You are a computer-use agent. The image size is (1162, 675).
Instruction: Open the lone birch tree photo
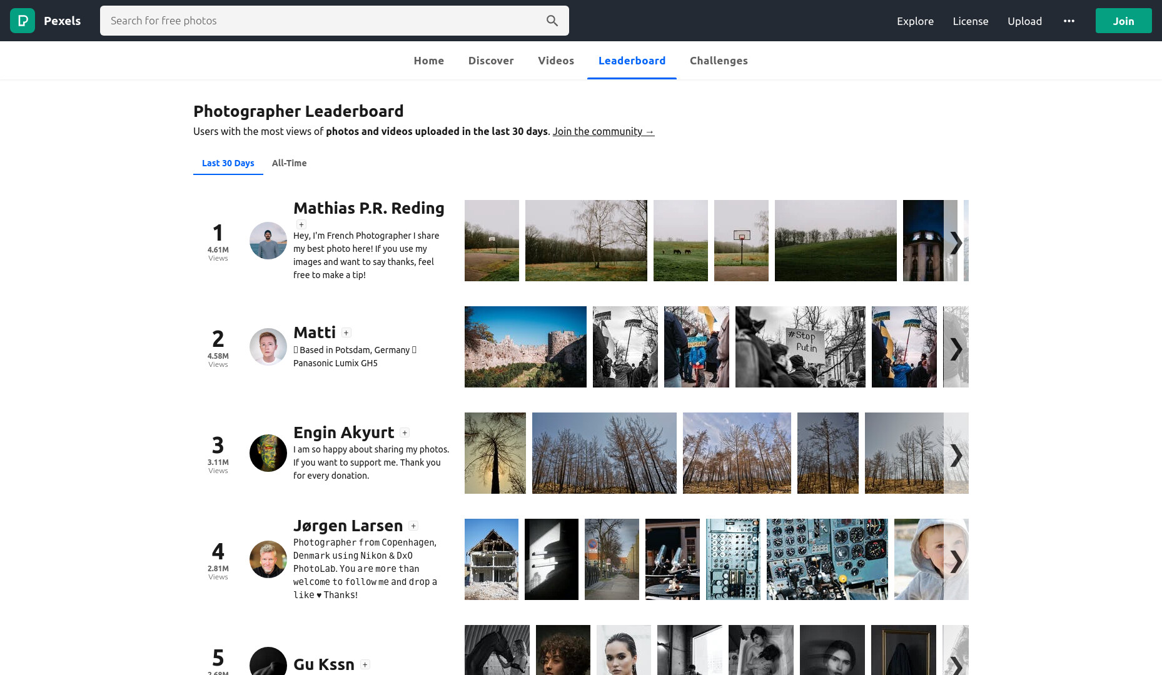[586, 241]
